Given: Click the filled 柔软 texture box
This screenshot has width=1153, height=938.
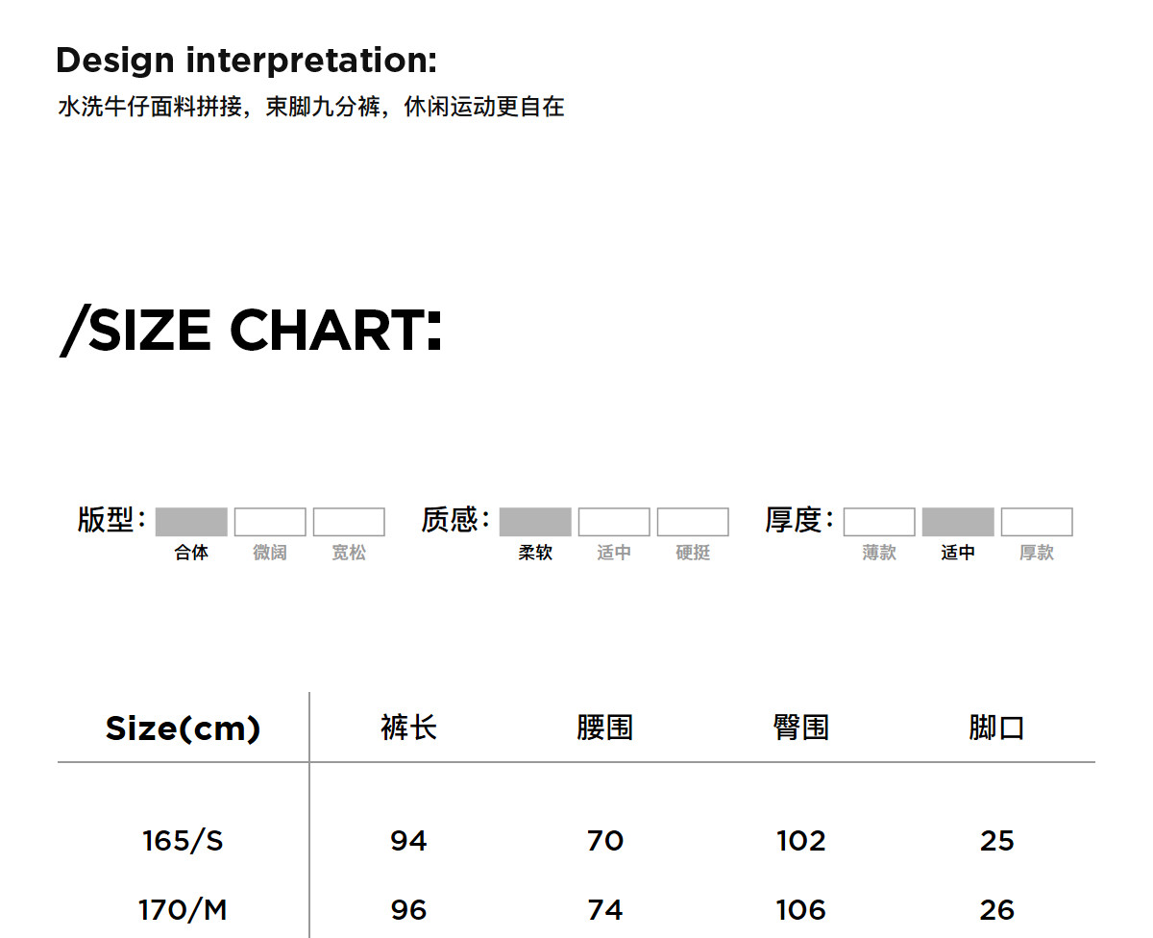Looking at the screenshot, I should 535,522.
